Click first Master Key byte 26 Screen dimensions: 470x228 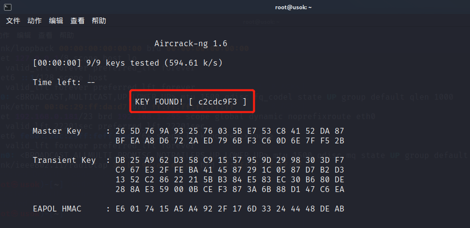click(x=120, y=131)
